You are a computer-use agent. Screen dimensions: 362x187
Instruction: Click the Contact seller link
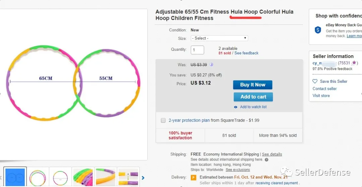(x=324, y=88)
